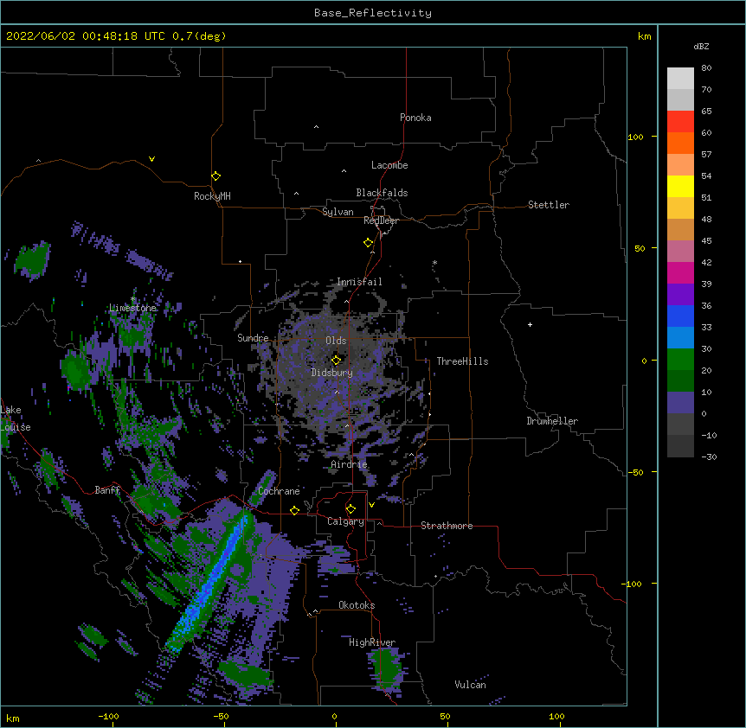Pick the magenta 39–42 dBZ legend swatch
746x728 pixels.
680,272
